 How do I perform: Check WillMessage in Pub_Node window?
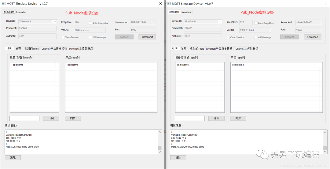(256, 37)
